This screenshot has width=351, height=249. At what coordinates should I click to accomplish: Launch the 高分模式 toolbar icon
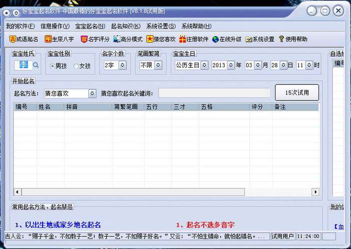click(117, 39)
